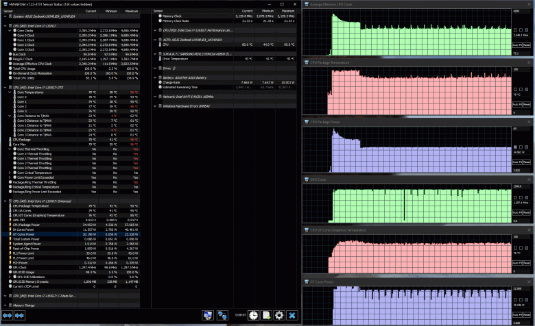Click icon beside Charge Rate row
The image size is (535, 326).
click(160, 82)
